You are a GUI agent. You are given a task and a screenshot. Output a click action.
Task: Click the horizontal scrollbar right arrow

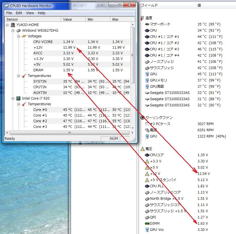133,133
